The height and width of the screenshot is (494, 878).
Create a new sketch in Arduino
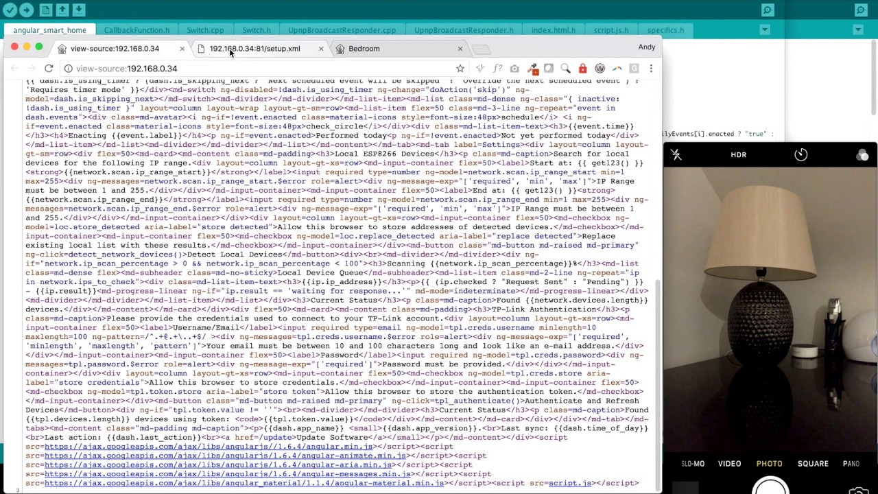[x=46, y=10]
